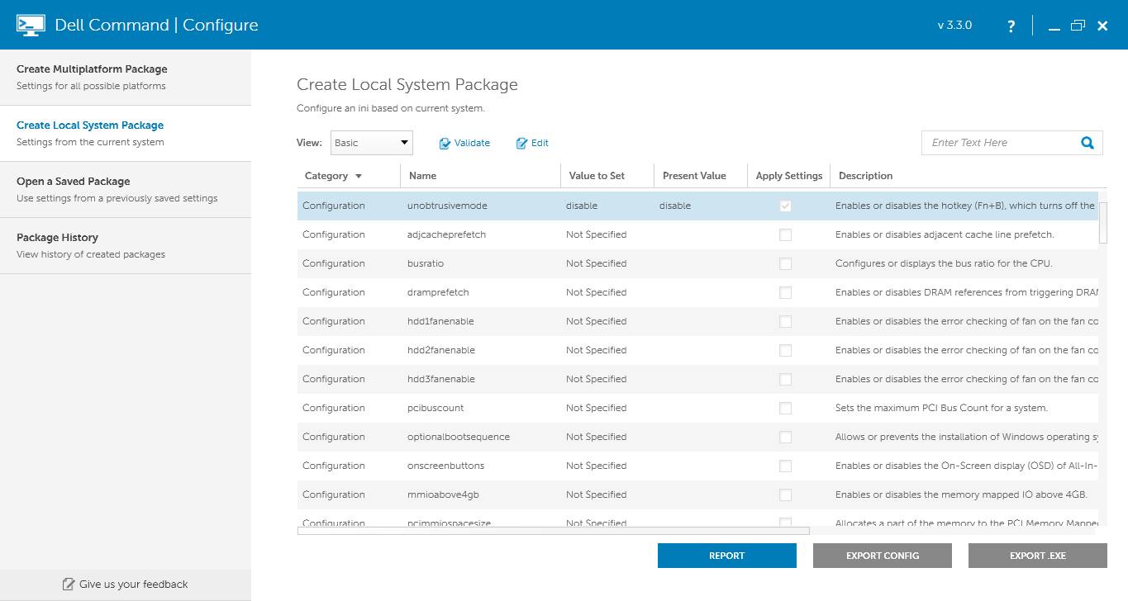Click the EXPORT CONFIG button
Viewport: 1128px width, 601px height.
[x=883, y=556]
